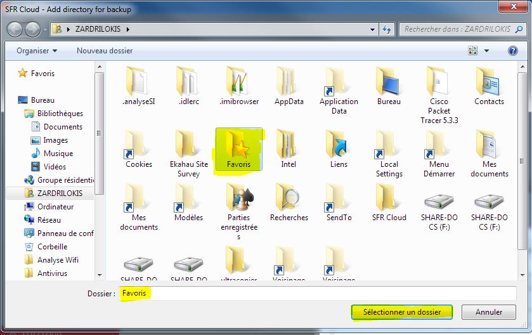Screen dimensions: 532x335
Task: Click ZARDRILOKIS in the address breadcrumb
Action: 98,29
